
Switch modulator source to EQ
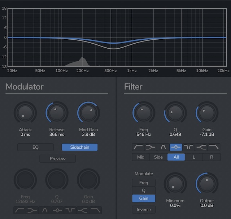(35, 147)
